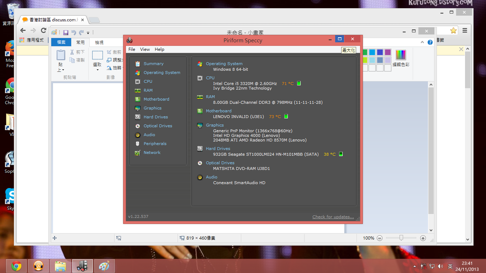This screenshot has height=273, width=486.
Task: Open File Explorer from the taskbar
Action: pyautogui.click(x=60, y=266)
